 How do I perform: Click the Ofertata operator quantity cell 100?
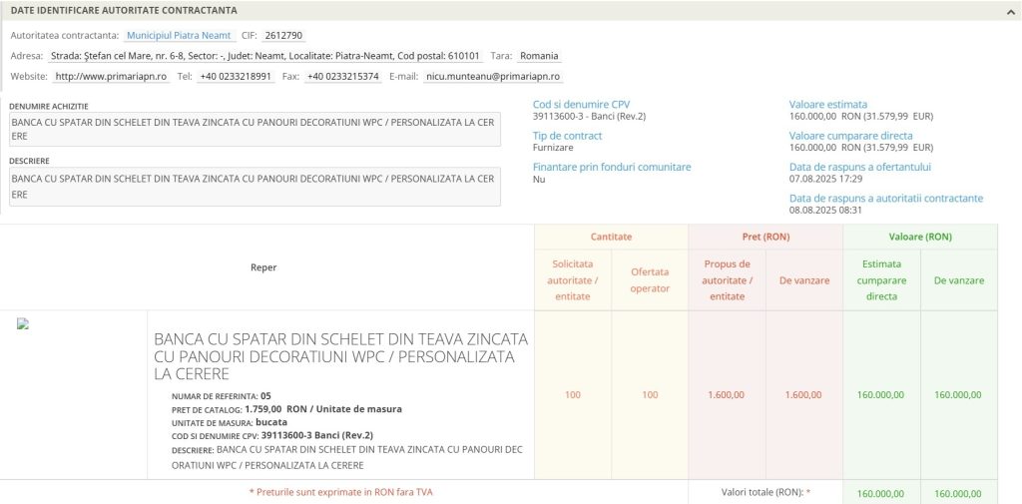(x=650, y=395)
